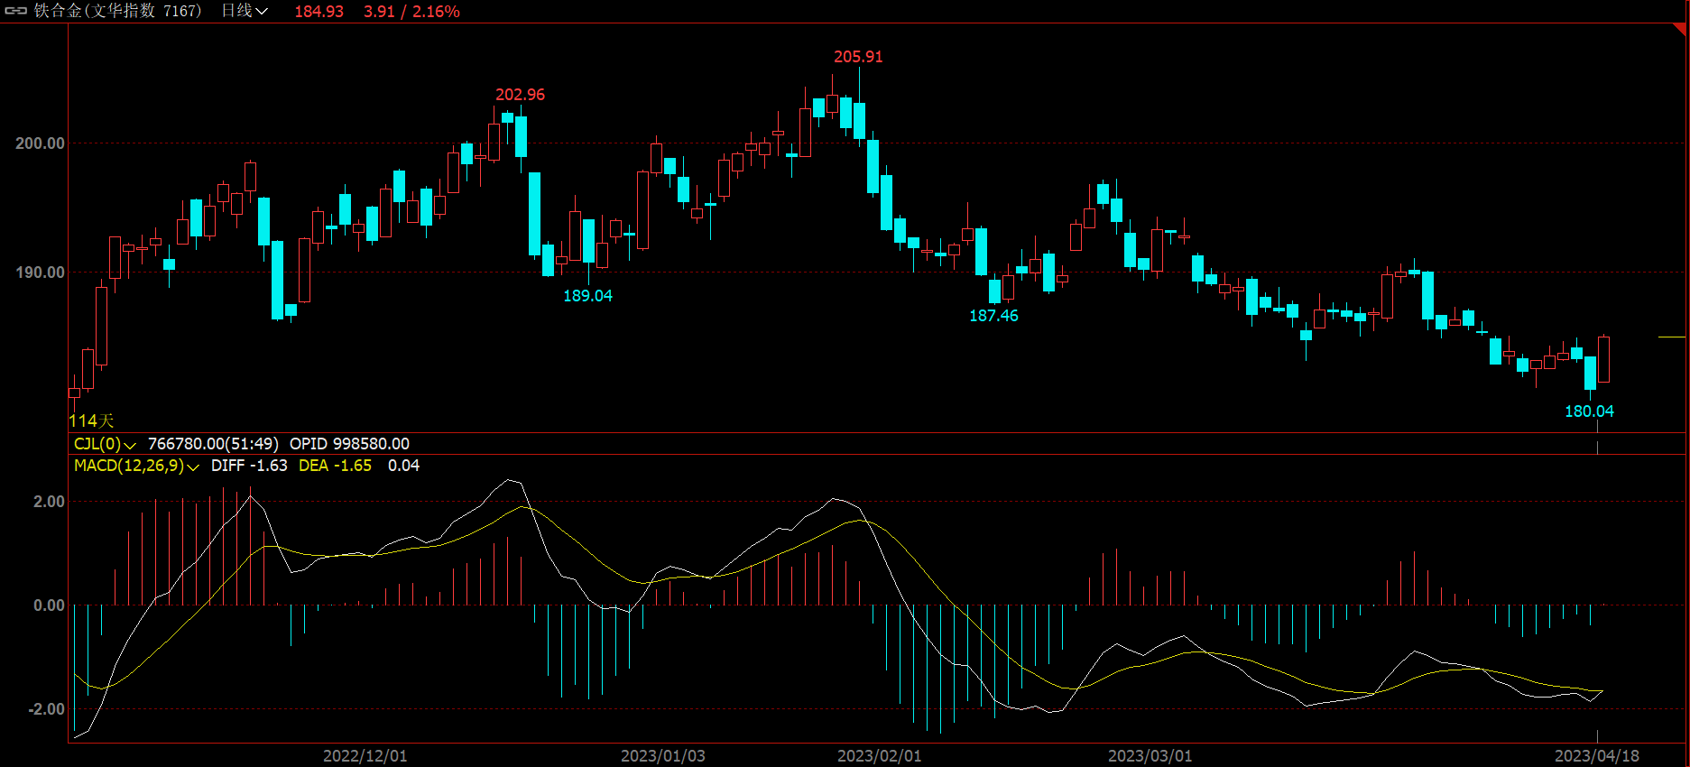Click the -2.00 MACD axis label
Screen dimensions: 1690x767
pos(46,709)
